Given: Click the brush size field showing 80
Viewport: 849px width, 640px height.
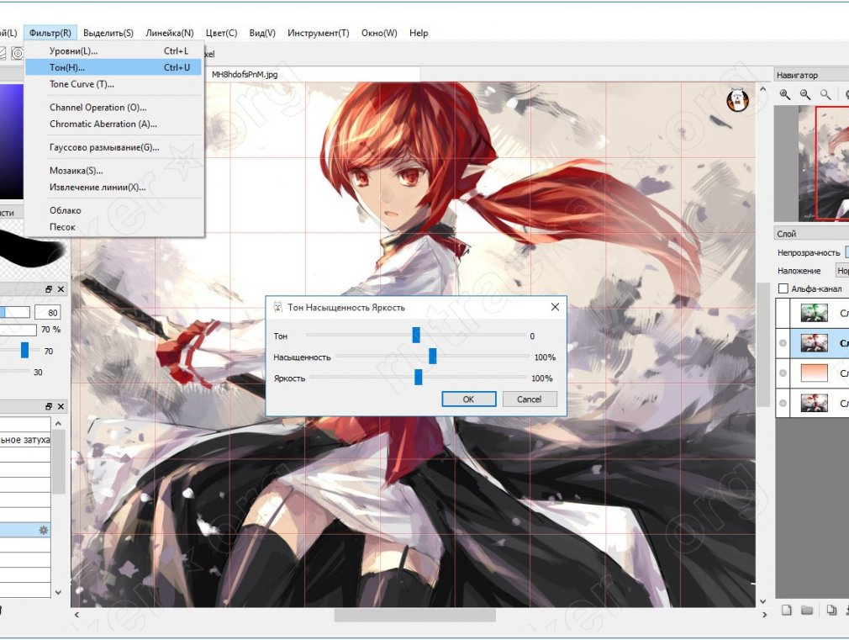Looking at the screenshot, I should pos(47,313).
